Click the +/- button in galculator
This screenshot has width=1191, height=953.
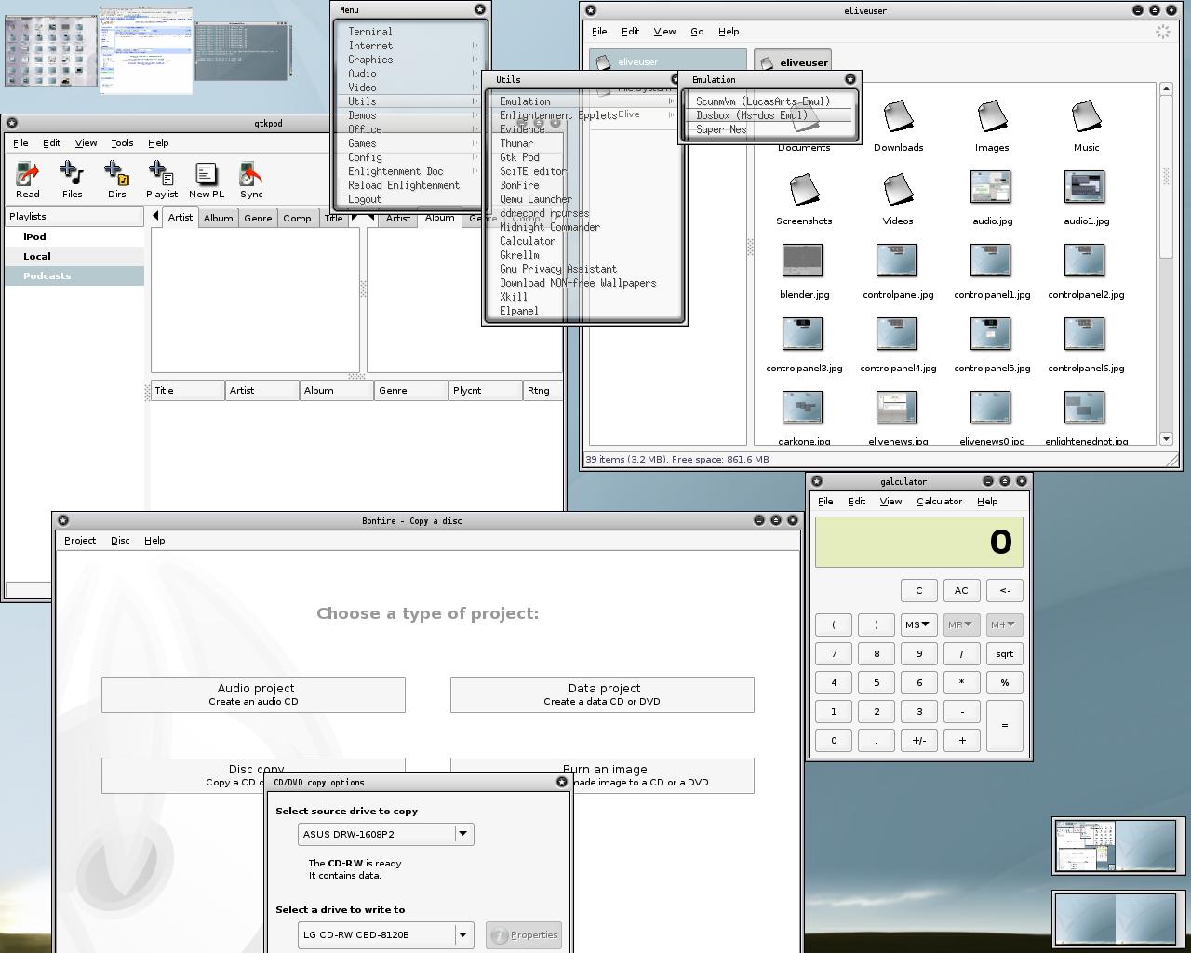pos(918,741)
